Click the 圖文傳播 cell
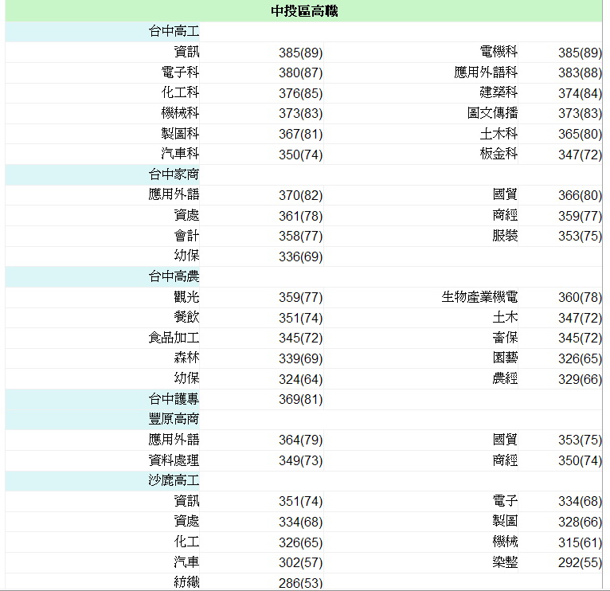 point(492,113)
